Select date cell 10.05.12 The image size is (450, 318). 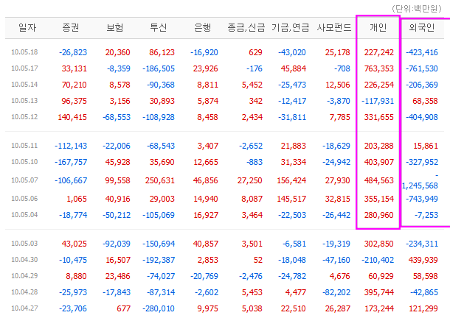24,117
